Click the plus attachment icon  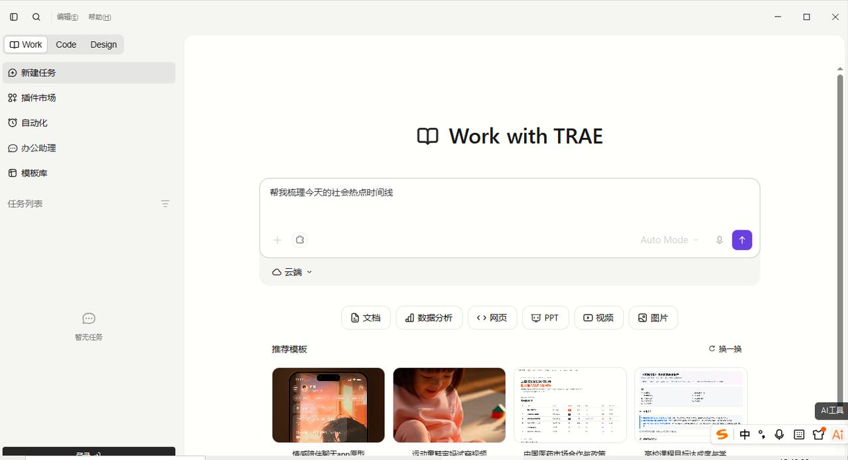[x=277, y=240]
